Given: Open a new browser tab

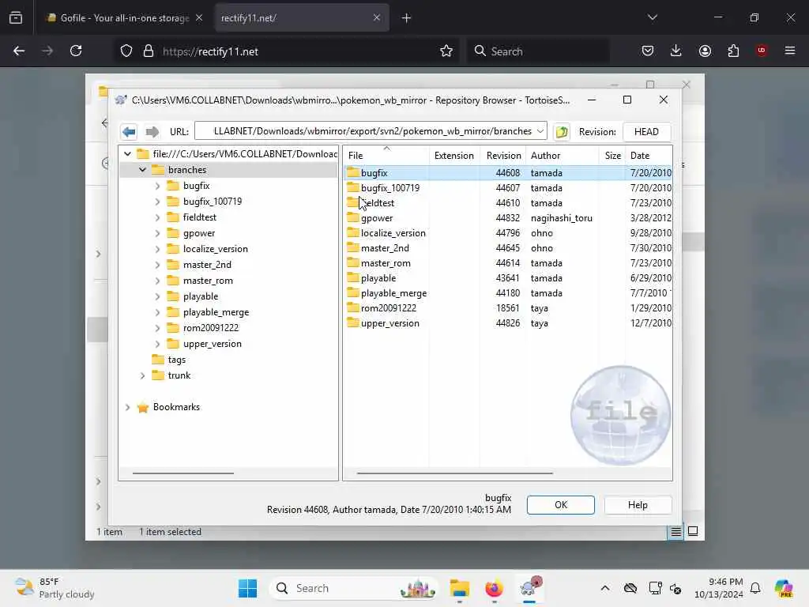Looking at the screenshot, I should point(406,18).
